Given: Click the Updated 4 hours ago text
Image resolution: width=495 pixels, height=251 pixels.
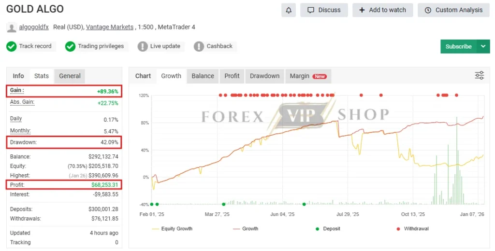Looking at the screenshot, I should (x=104, y=233).
